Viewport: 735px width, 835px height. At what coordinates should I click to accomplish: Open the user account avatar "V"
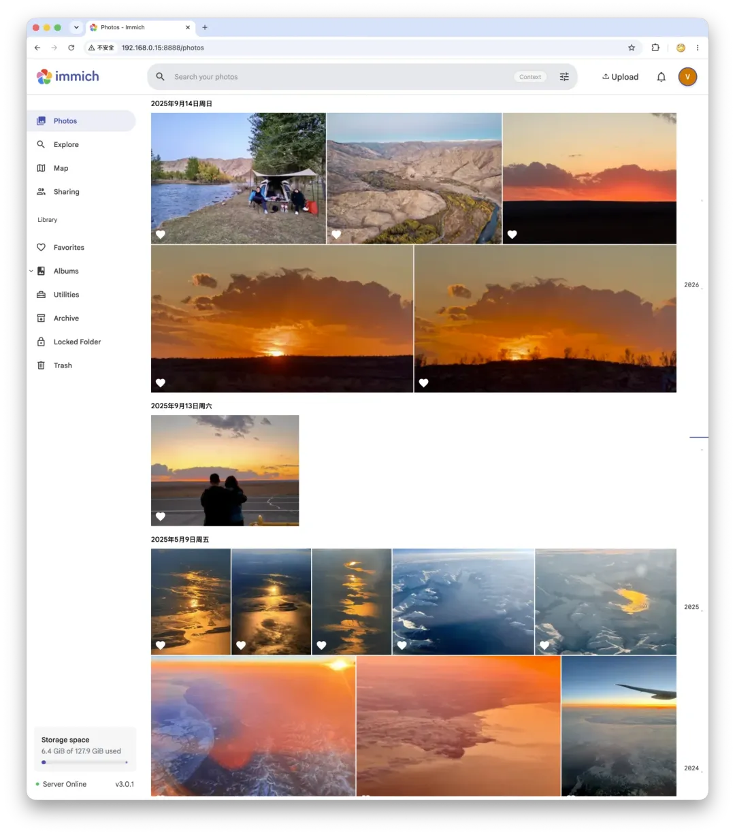coord(687,77)
